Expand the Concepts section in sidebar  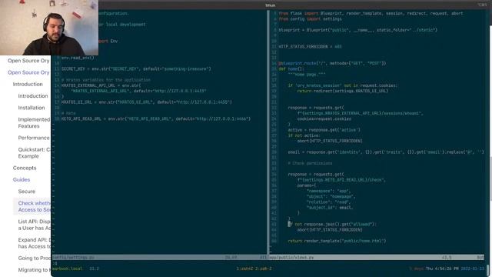[25, 168]
